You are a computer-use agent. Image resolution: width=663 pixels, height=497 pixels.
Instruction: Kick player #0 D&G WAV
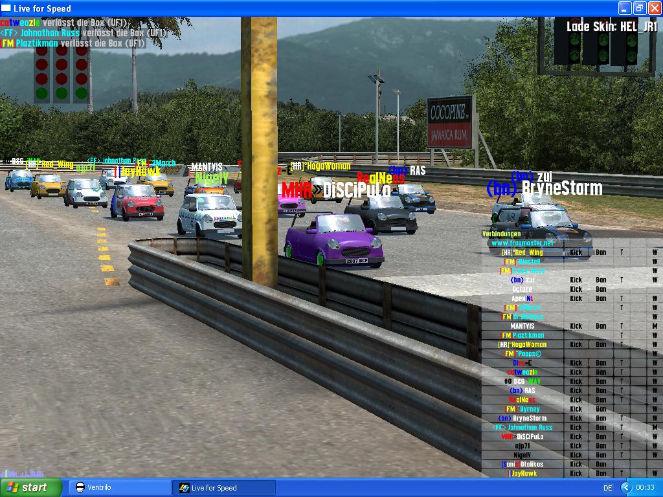pyautogui.click(x=576, y=381)
